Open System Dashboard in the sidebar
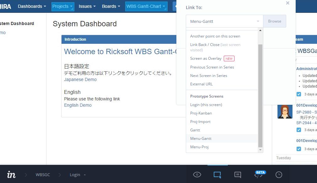Viewport: 317px width, 183px height. [x=17, y=23]
